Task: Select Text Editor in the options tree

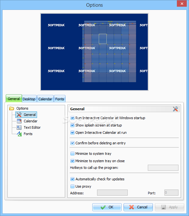Action: (x=32, y=127)
